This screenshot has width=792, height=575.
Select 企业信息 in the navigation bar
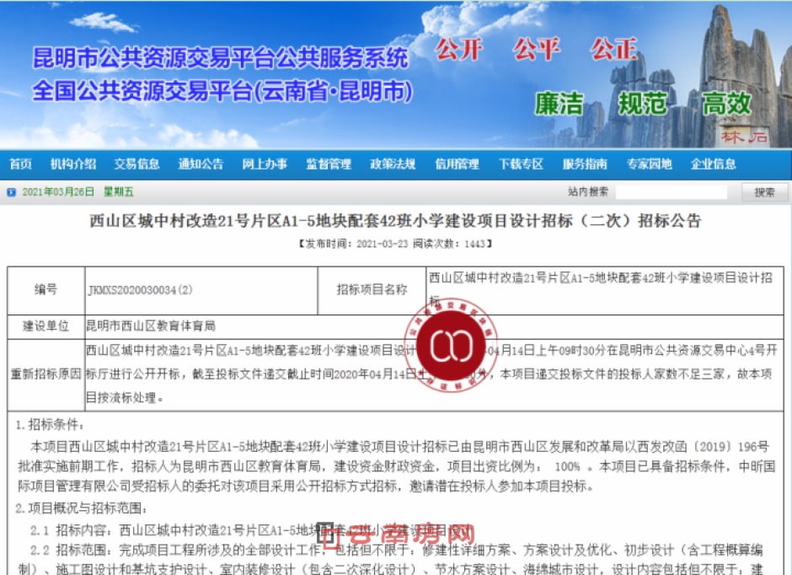[x=713, y=164]
